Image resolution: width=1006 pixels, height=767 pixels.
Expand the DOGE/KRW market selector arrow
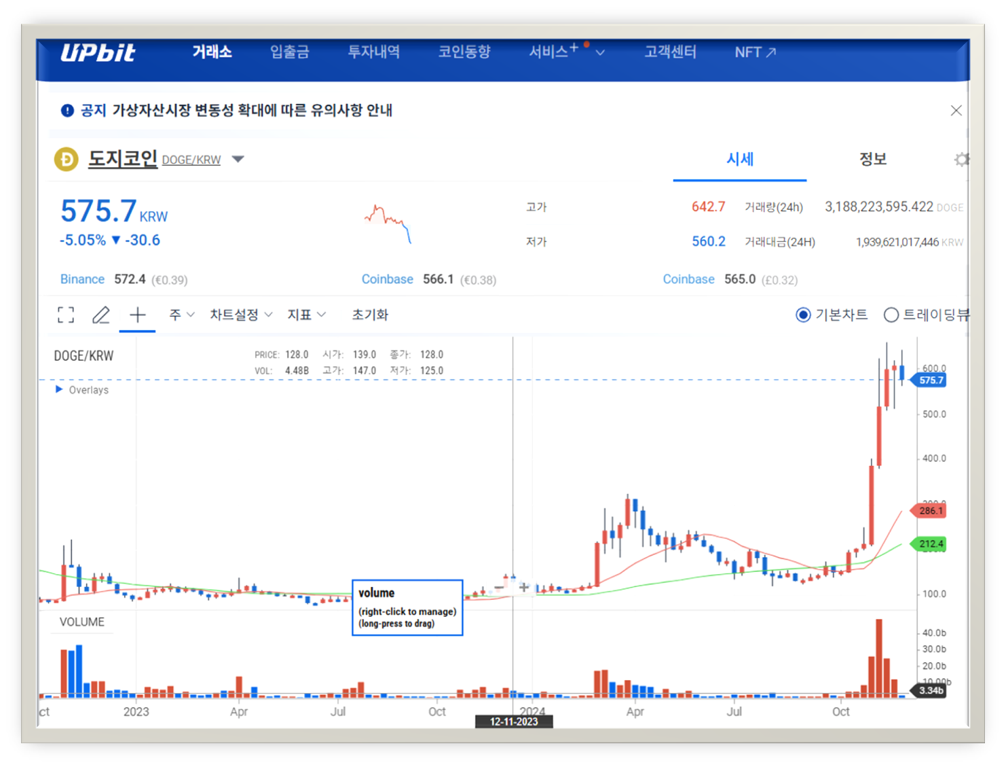coord(238,160)
